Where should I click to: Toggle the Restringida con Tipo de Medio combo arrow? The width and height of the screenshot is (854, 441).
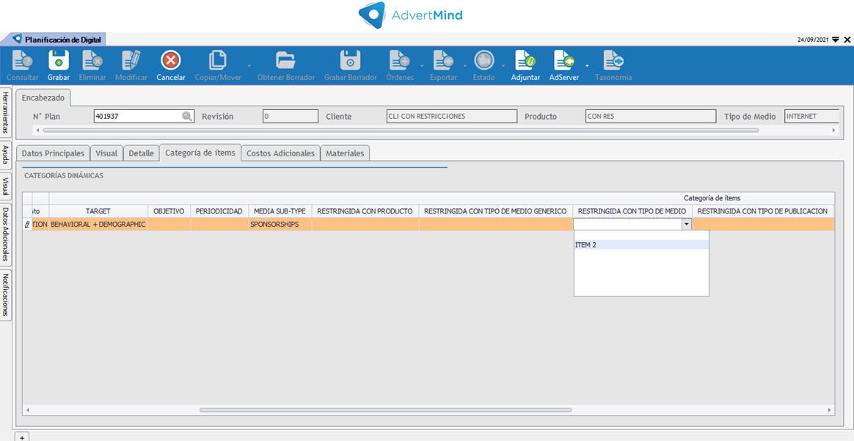click(686, 224)
